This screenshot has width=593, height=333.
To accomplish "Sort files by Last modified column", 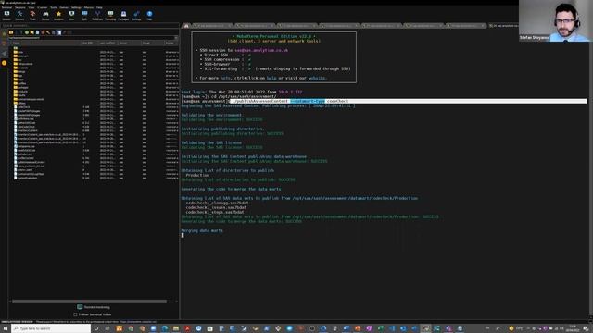I will pyautogui.click(x=107, y=43).
